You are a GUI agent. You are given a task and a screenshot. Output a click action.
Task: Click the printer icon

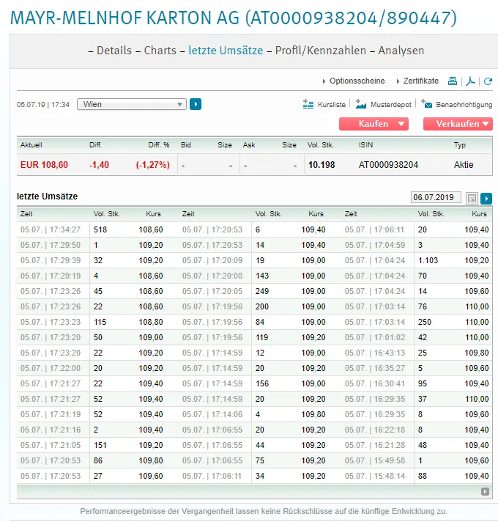click(453, 81)
